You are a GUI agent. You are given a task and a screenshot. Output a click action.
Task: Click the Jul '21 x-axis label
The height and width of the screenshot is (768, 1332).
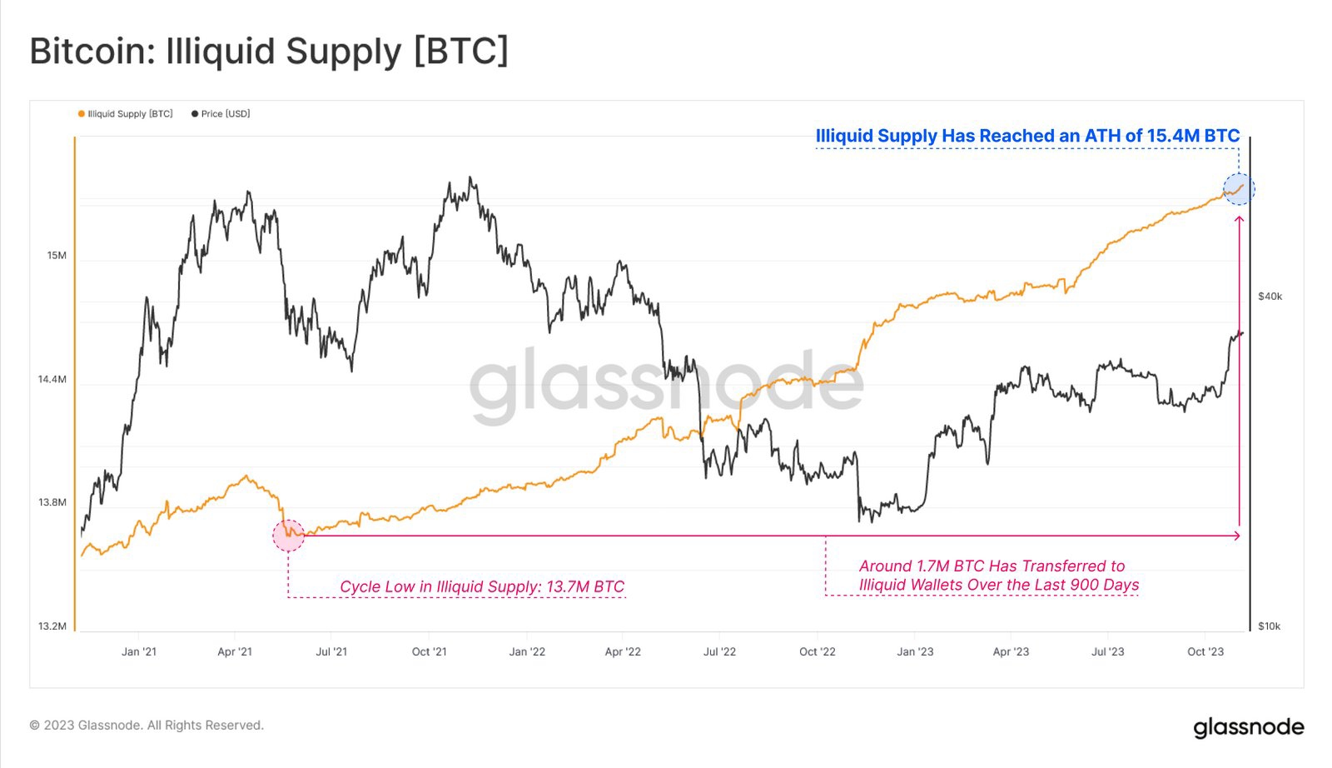coord(331,651)
